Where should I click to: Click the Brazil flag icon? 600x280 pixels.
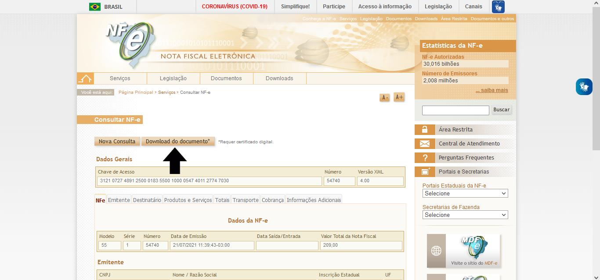[94, 7]
